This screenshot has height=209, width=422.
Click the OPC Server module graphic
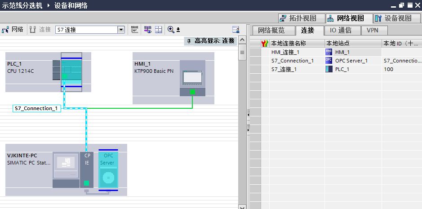pyautogui.click(x=108, y=170)
